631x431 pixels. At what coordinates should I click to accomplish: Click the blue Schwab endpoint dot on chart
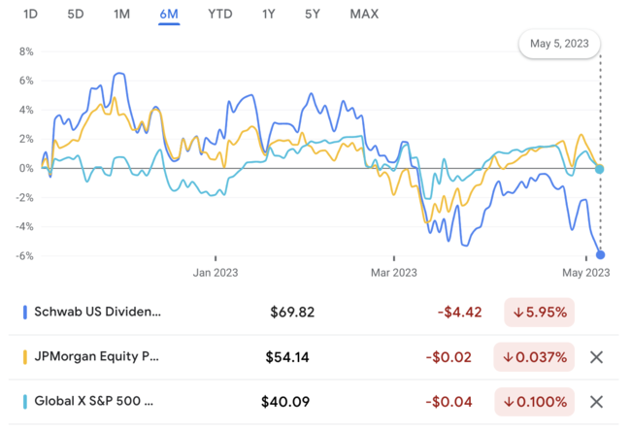pyautogui.click(x=600, y=254)
